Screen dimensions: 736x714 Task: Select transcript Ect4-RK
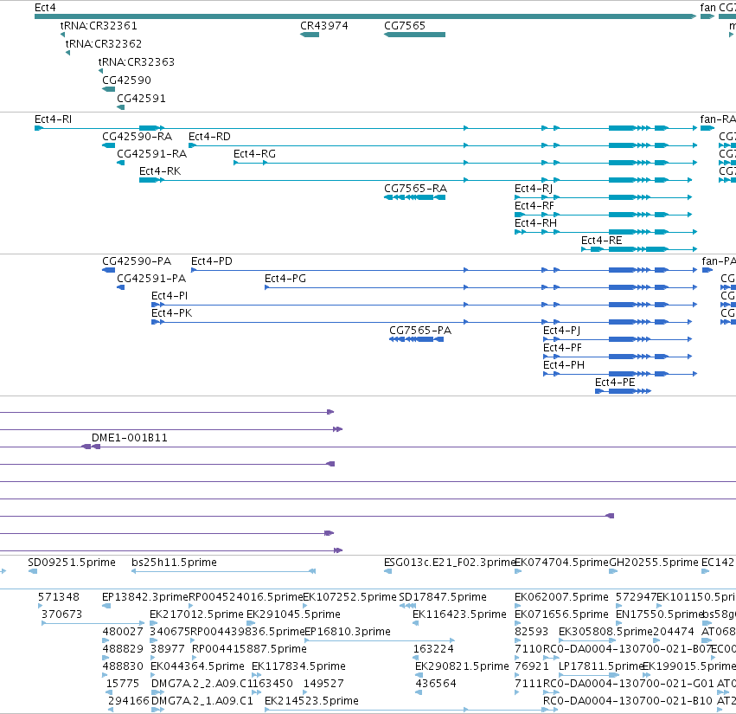click(x=415, y=180)
